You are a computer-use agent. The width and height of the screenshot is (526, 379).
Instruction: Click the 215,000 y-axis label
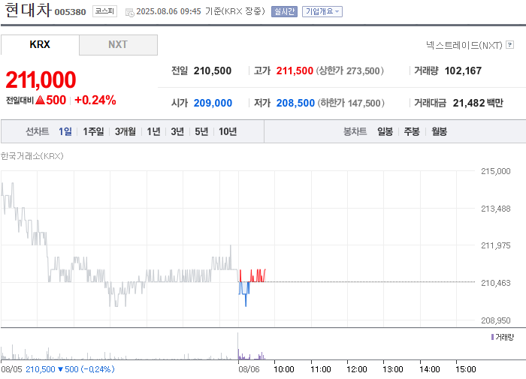click(495, 171)
